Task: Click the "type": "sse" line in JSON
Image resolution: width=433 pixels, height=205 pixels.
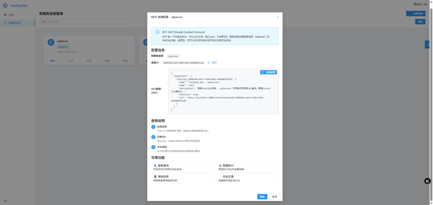Action: 187,86
